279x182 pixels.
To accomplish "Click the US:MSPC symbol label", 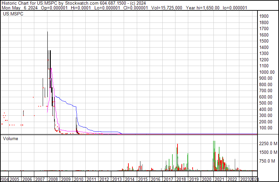I will (x=13, y=14).
